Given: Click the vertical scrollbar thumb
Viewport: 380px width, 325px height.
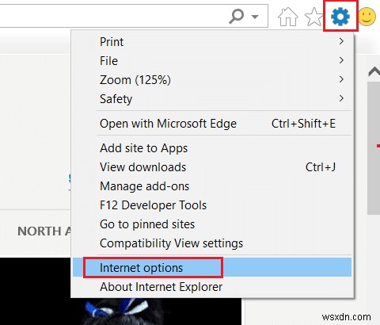Looking at the screenshot, I should tap(374, 148).
